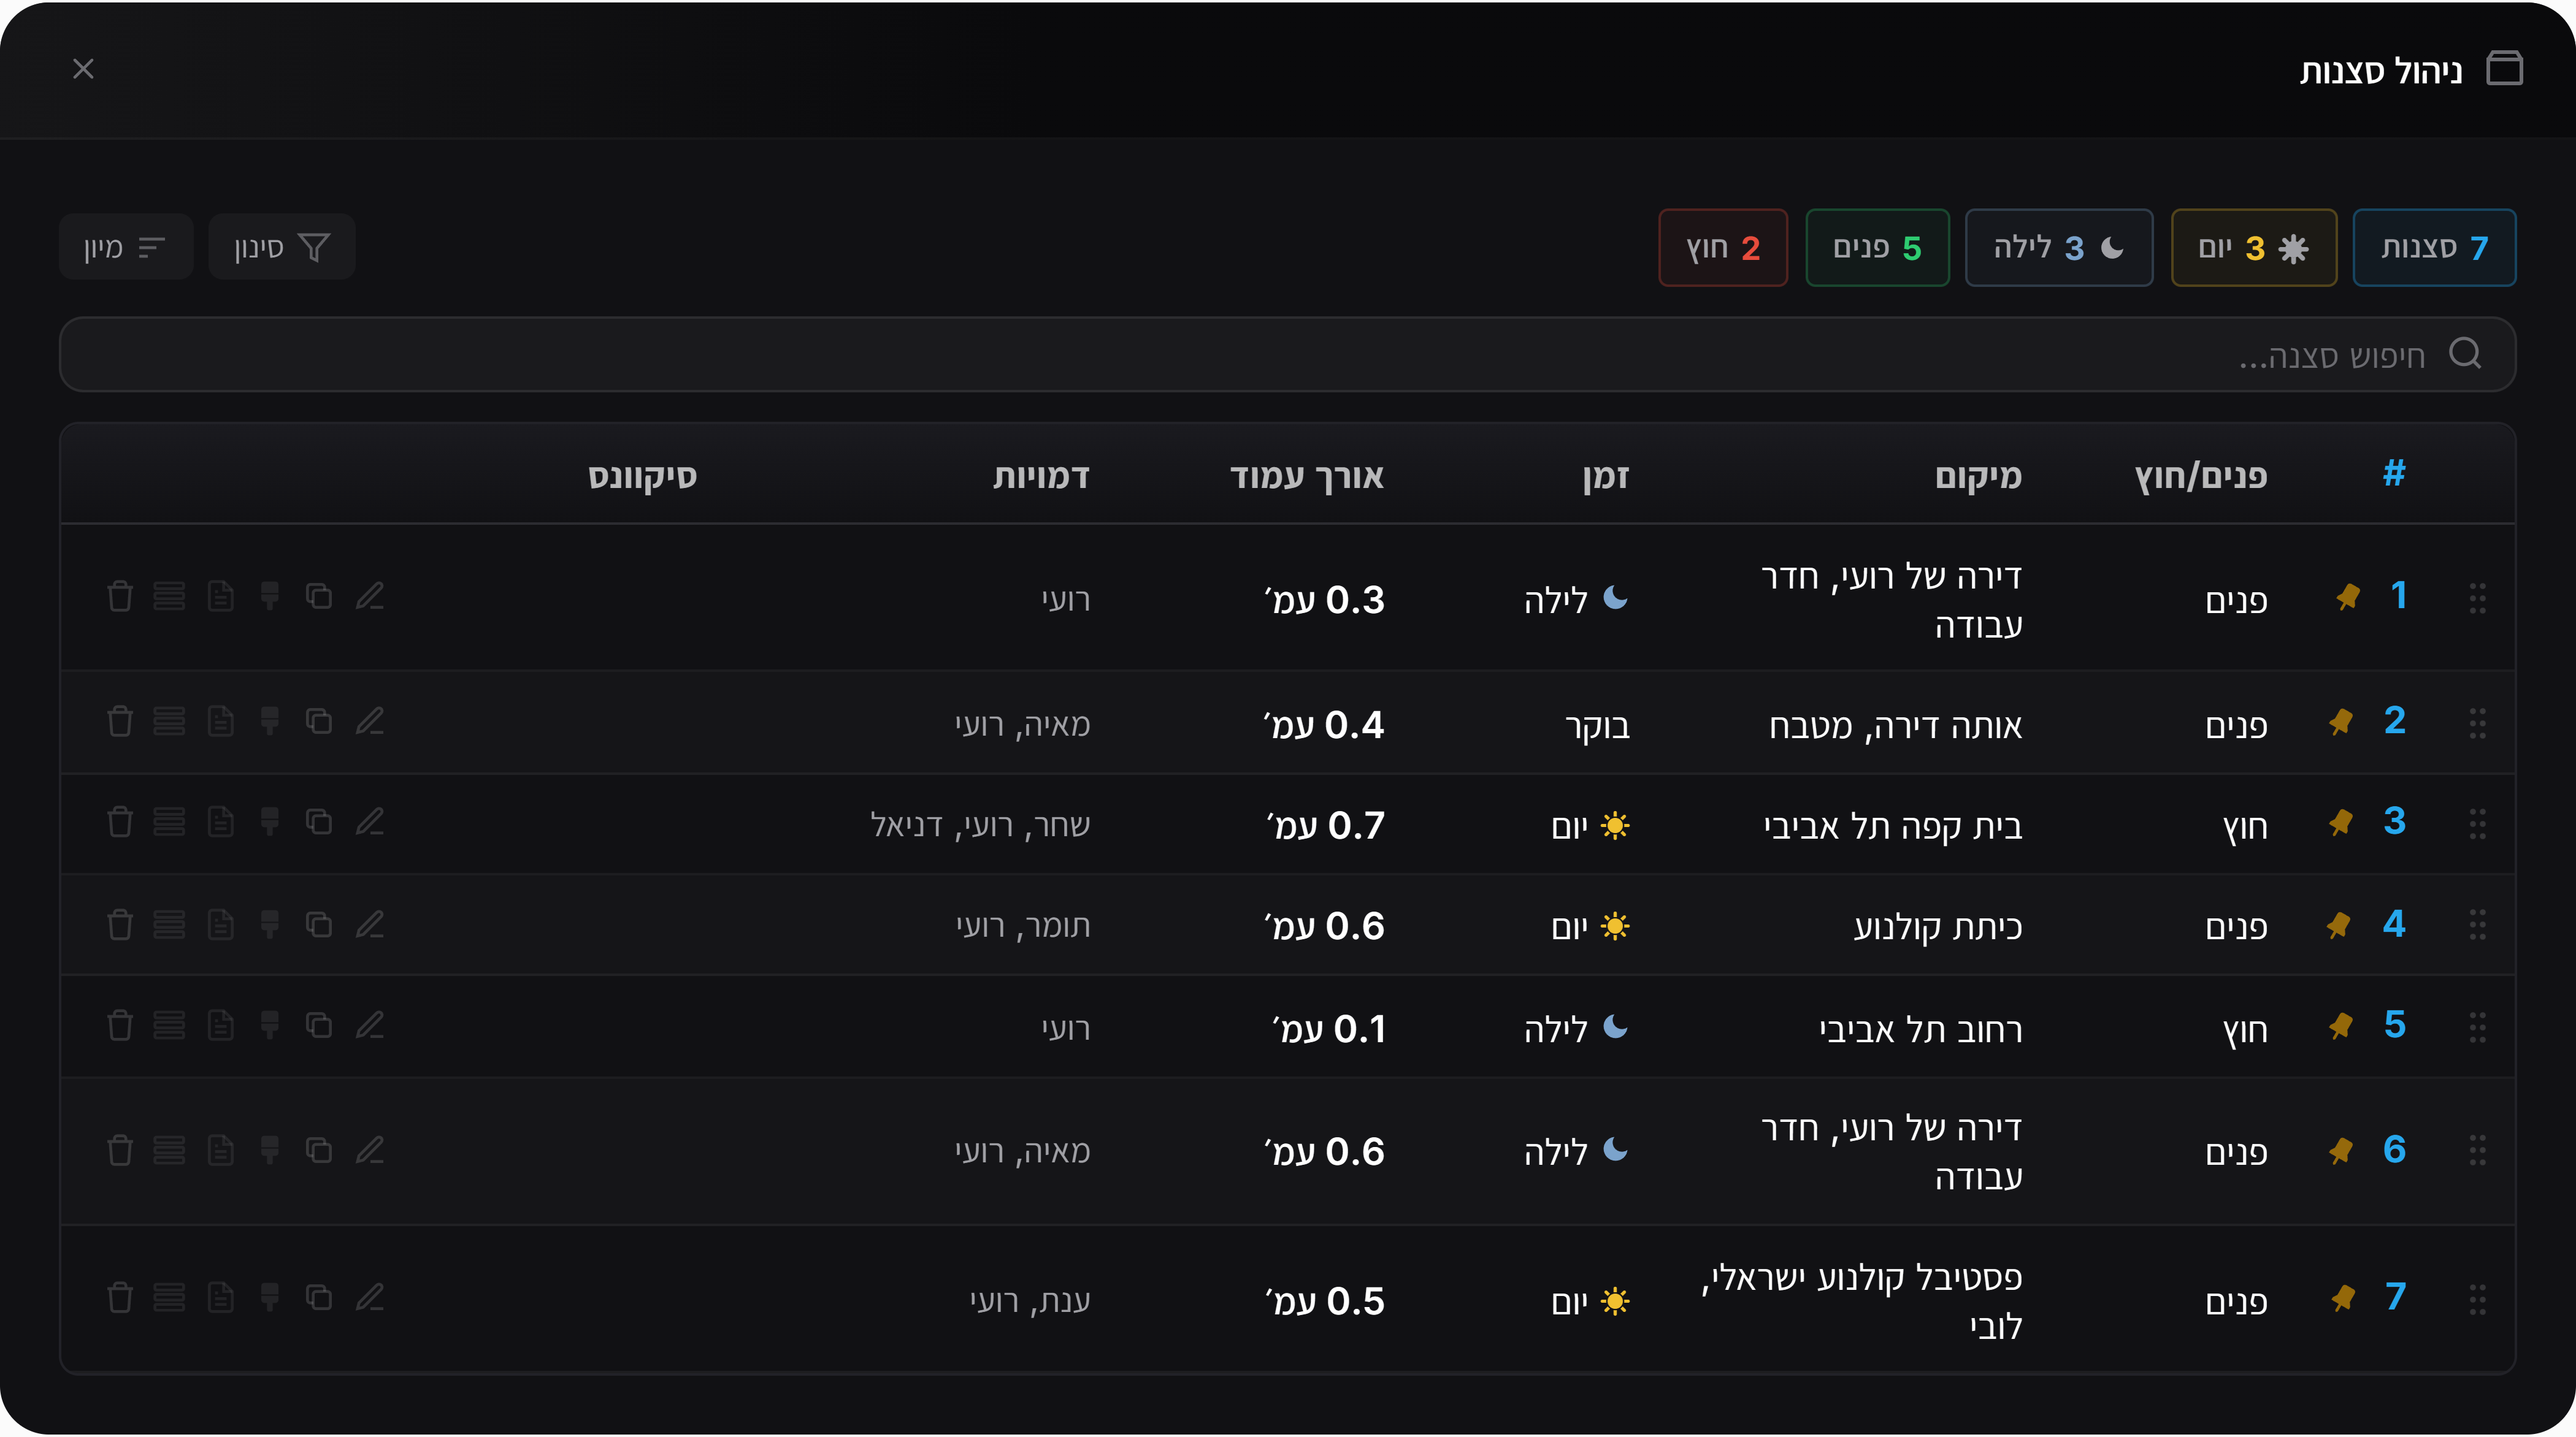
Task: Click the חיפוש סצנה search field
Action: click(x=1287, y=355)
